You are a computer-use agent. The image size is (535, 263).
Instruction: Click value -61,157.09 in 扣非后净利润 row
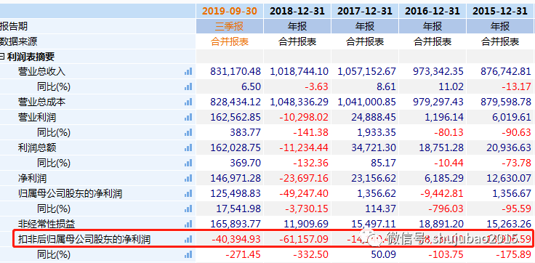[304, 240]
